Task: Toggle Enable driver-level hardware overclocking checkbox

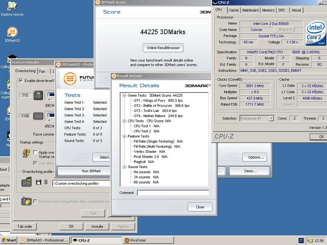Action: [x=21, y=80]
